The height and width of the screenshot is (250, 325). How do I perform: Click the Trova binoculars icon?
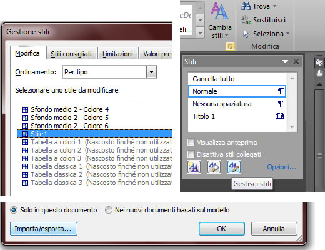tap(246, 6)
